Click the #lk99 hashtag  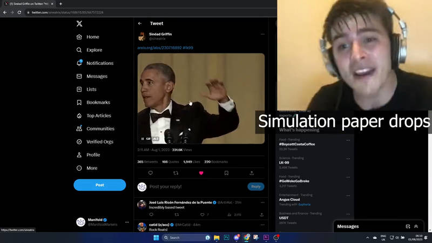pos(188,48)
